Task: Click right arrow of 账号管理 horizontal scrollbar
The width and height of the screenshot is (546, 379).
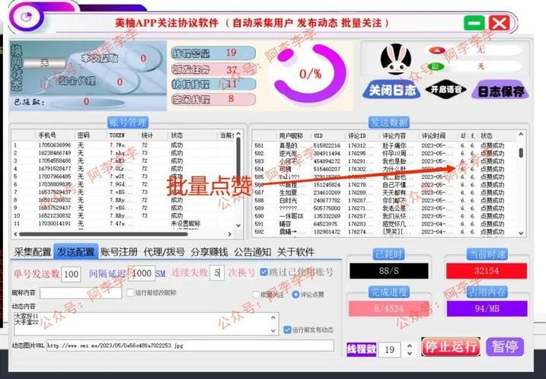Action: click(229, 234)
